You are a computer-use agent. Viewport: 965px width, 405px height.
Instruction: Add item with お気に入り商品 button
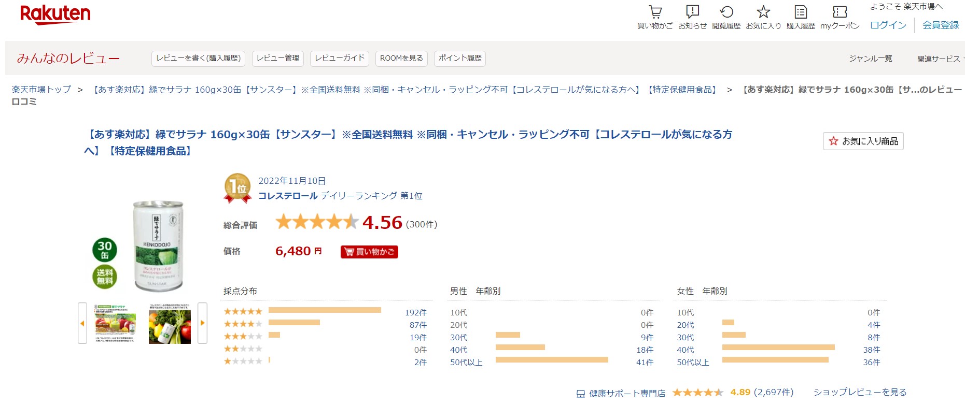point(863,141)
